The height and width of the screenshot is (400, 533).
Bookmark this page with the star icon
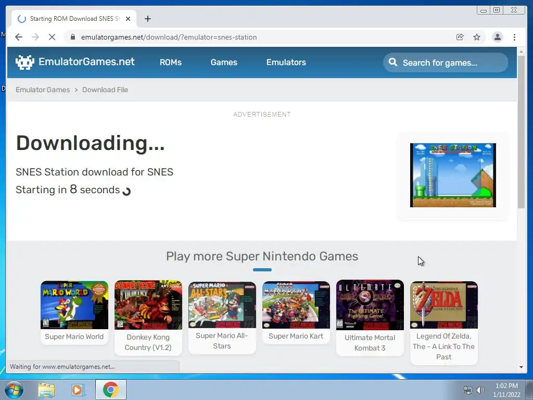[477, 37]
